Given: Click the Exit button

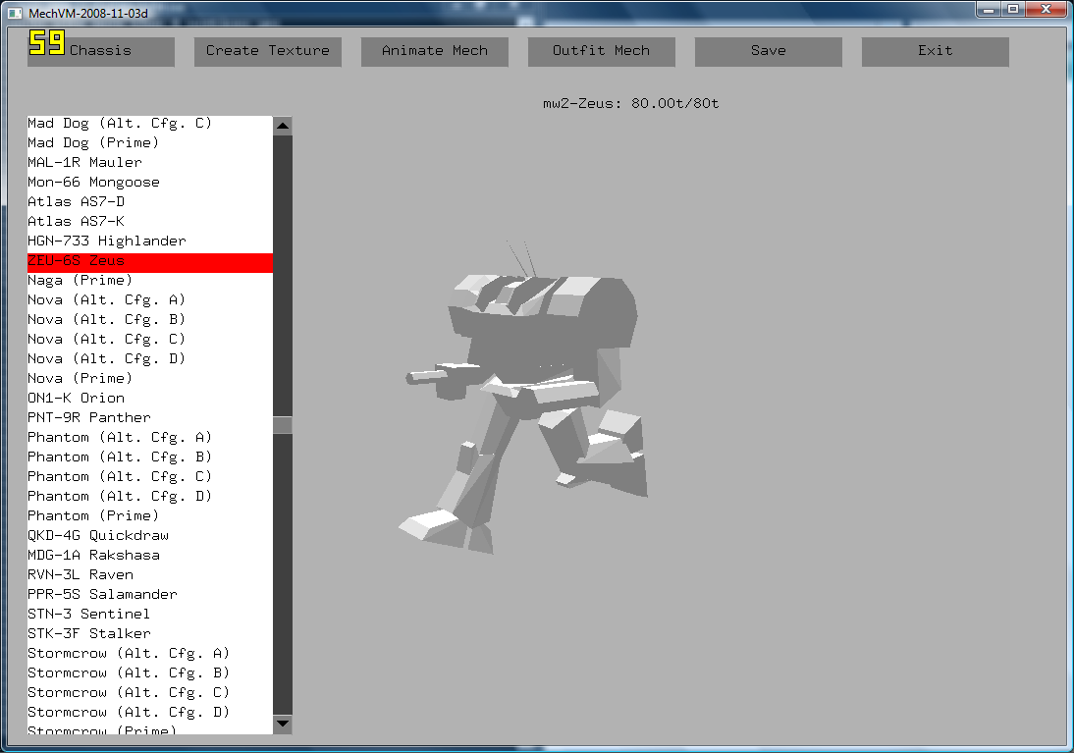Looking at the screenshot, I should click(935, 51).
